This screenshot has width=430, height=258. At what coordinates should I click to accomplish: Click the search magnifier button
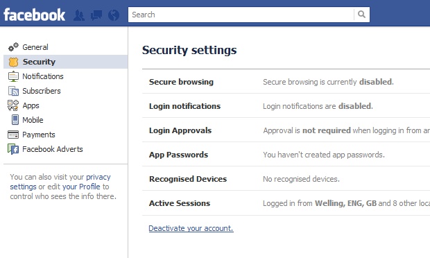click(x=362, y=15)
